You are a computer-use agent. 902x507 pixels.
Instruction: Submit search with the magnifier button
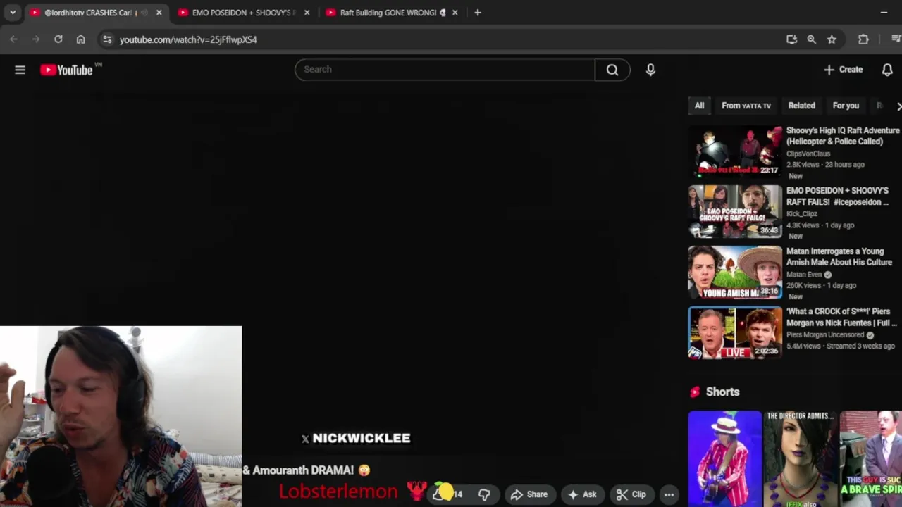pyautogui.click(x=612, y=69)
